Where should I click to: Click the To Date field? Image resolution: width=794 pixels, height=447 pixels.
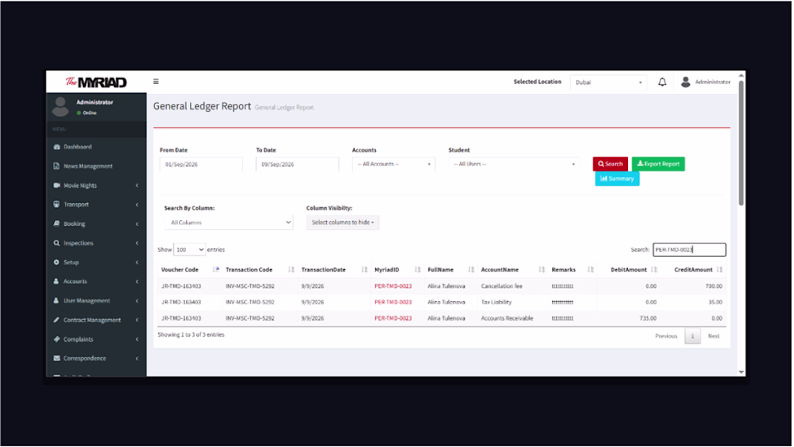click(x=297, y=164)
